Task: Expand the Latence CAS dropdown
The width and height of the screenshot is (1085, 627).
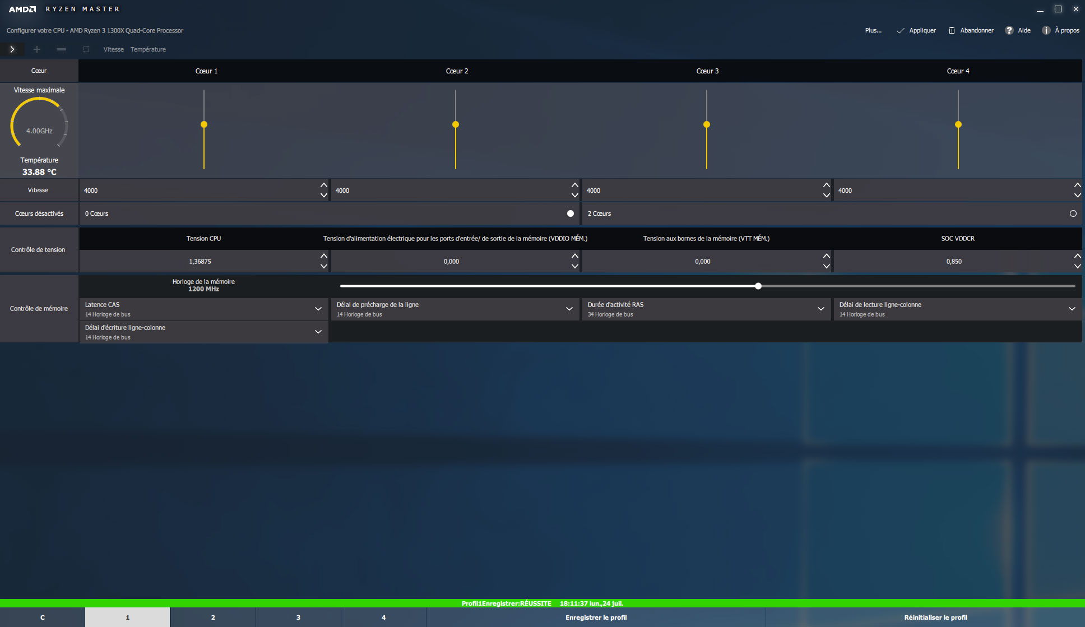Action: click(318, 309)
